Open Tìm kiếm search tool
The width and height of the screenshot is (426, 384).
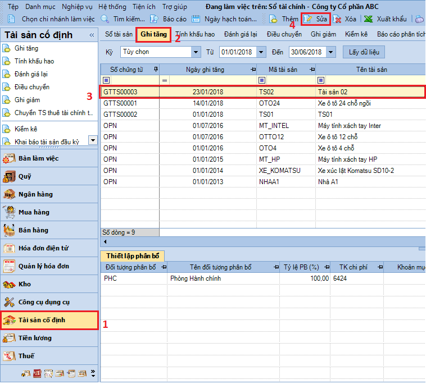(x=123, y=19)
